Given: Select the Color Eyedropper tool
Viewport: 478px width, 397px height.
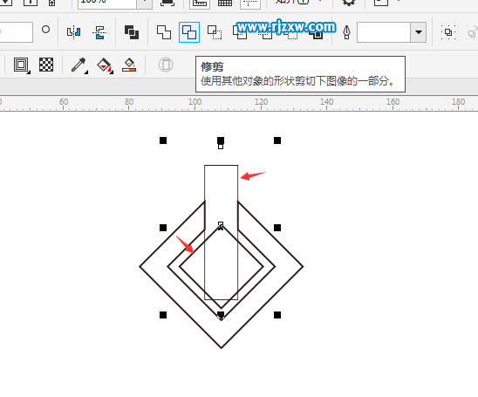Looking at the screenshot, I should [79, 65].
